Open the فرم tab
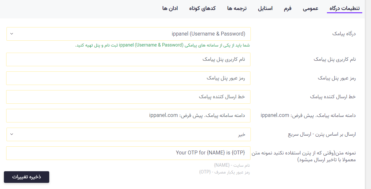Viewport: 371px width, 189px height. click(x=288, y=8)
